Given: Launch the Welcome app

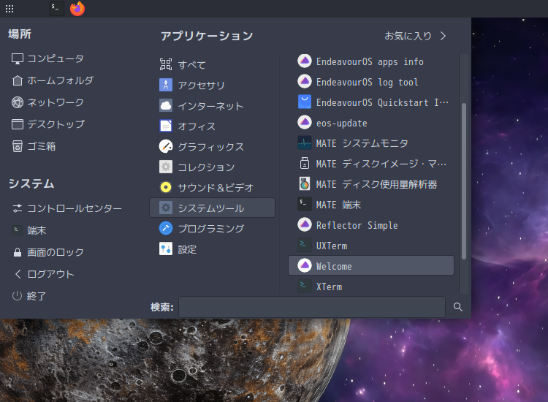Looking at the screenshot, I should (370, 266).
